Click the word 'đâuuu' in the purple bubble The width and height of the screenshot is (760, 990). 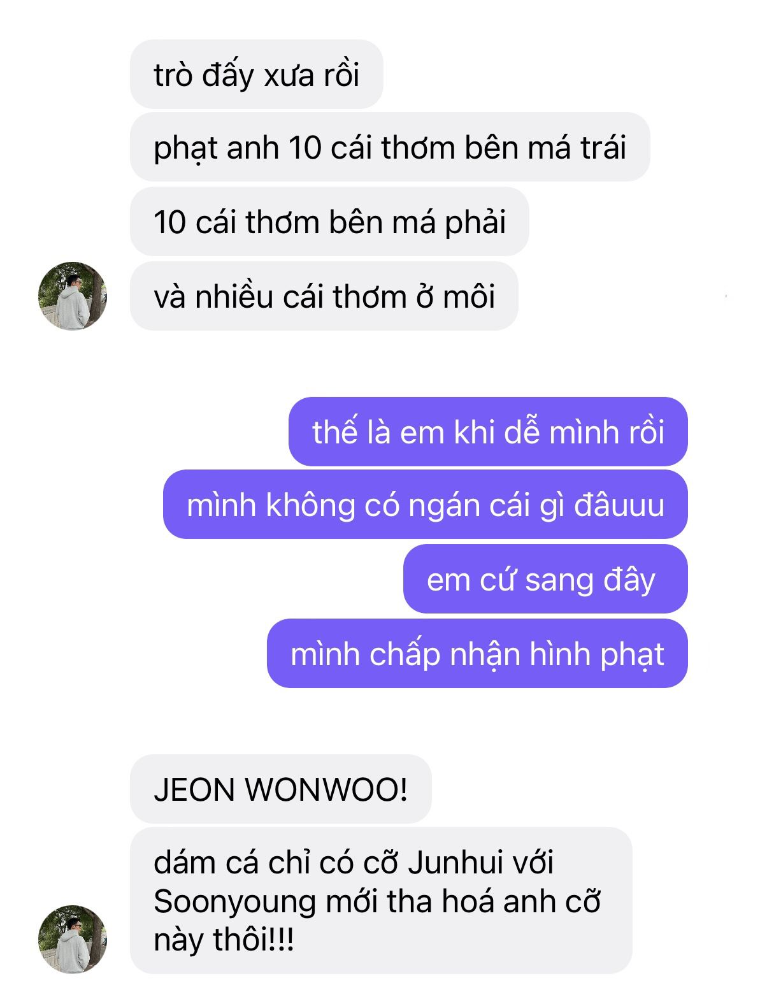[x=619, y=505]
